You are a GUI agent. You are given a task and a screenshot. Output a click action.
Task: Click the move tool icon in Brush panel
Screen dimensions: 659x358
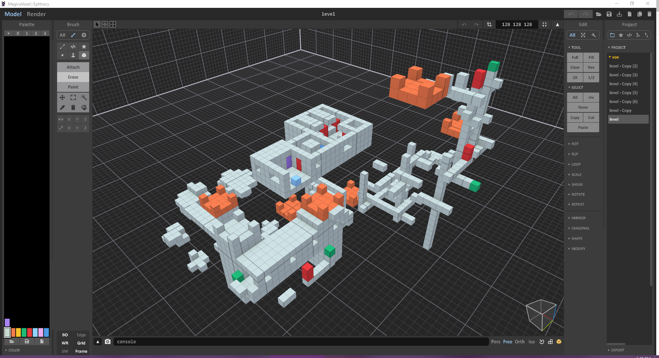point(62,98)
